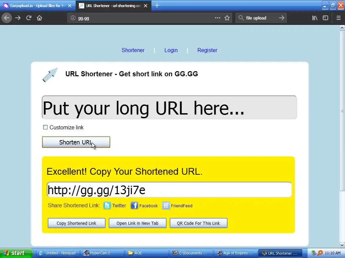Share link via the Twitter icon
Viewport: 345px width, 258px height.
107,206
